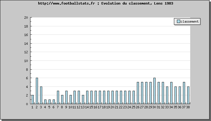This screenshot has width=211, height=121.
Task: Select the bar for matchday 28
Action: click(x=146, y=93)
